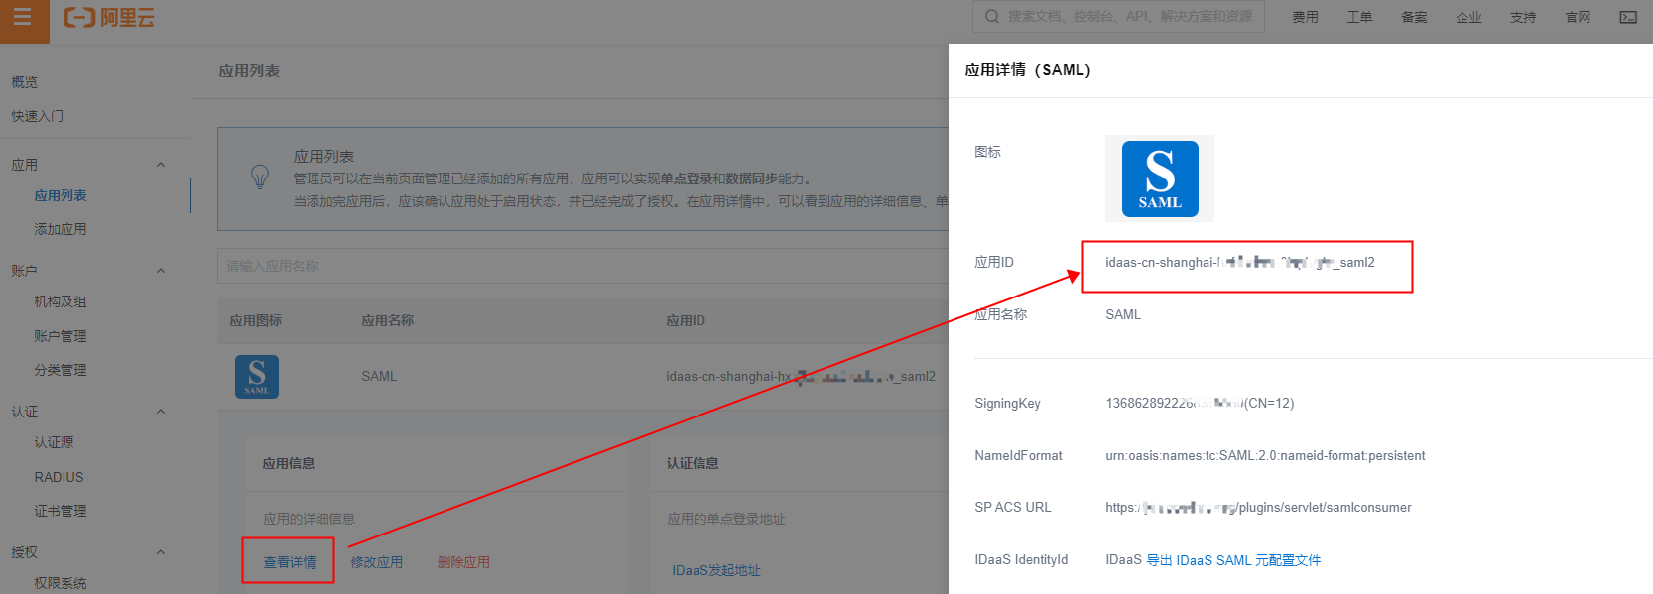The image size is (1653, 594).
Task: Open the 官网 top menu
Action: pos(1578,17)
